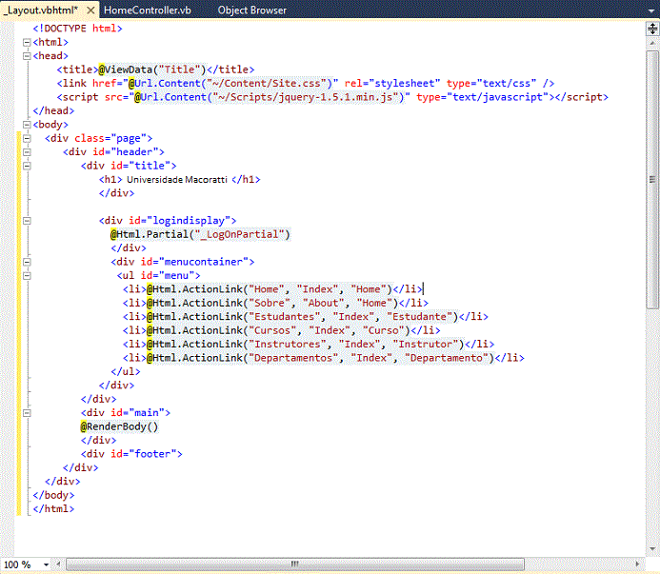Click the div id="footer" line

(x=131, y=454)
